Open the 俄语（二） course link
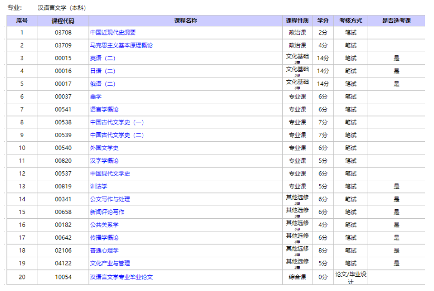 pyautogui.click(x=103, y=84)
